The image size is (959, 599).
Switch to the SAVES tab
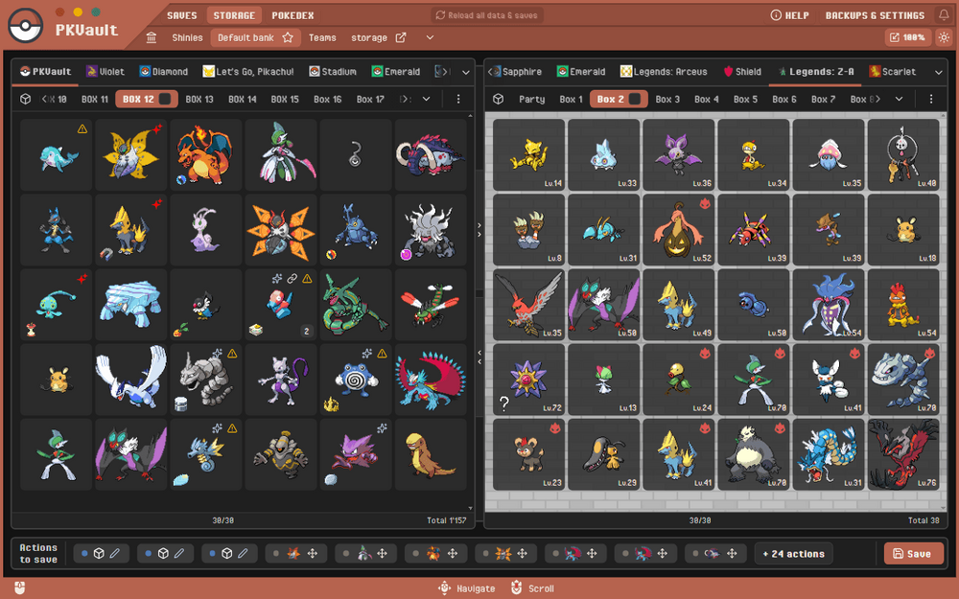pyautogui.click(x=182, y=15)
